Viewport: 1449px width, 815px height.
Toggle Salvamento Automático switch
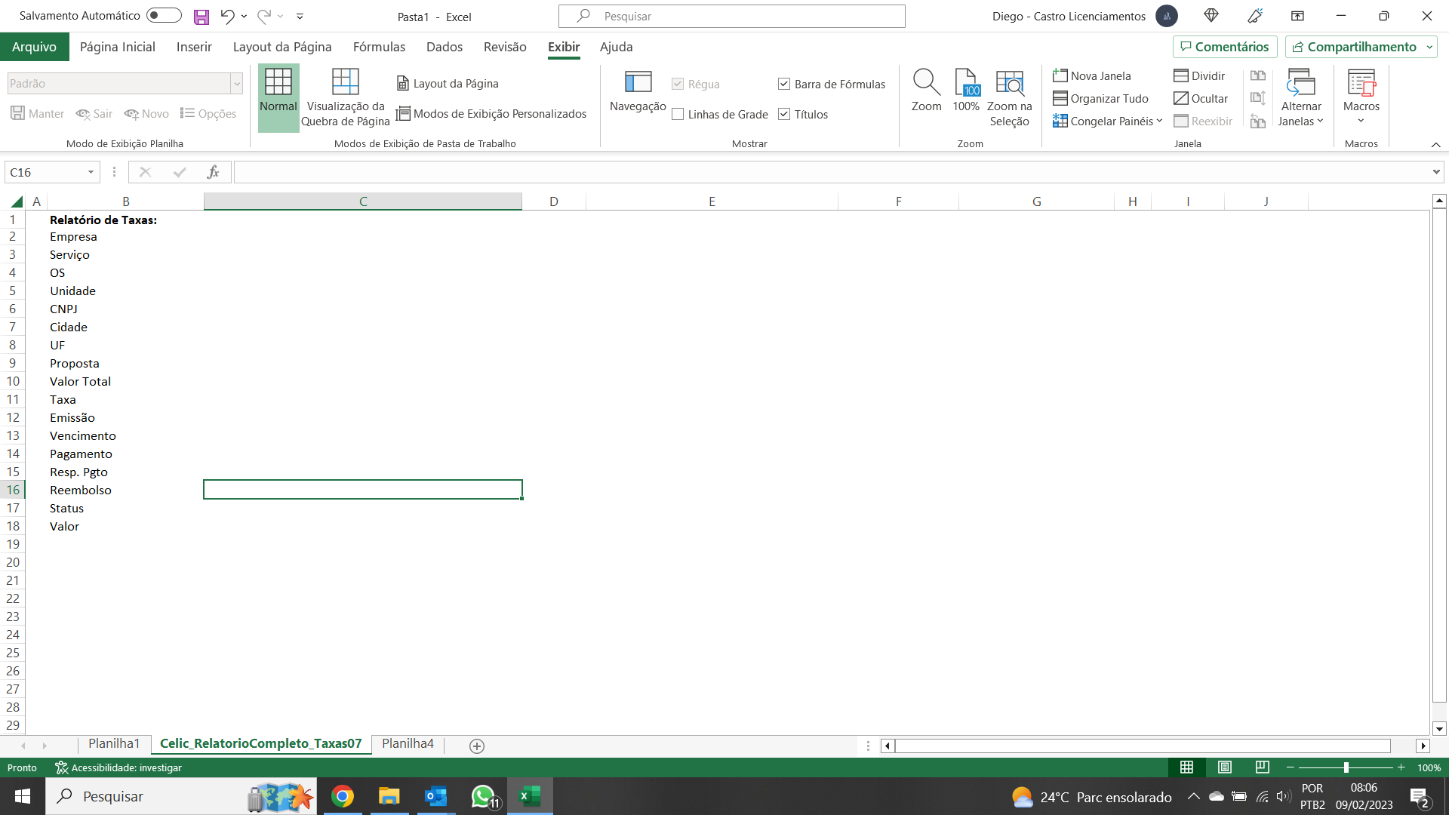click(x=164, y=16)
